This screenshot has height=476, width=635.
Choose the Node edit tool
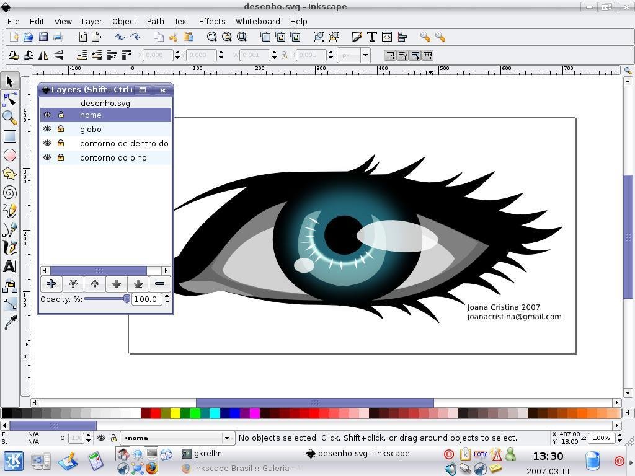10,99
